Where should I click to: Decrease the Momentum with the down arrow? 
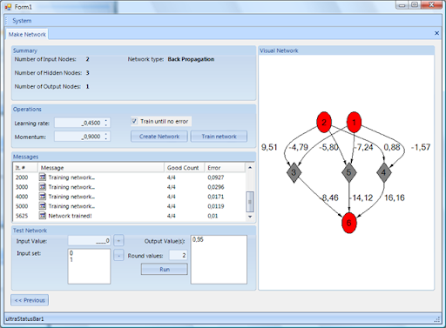[x=106, y=138]
